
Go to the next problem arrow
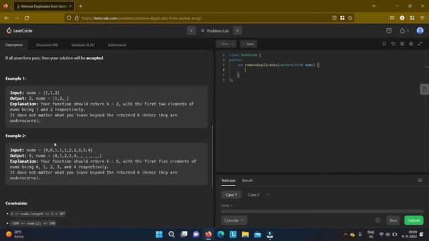[237, 31]
